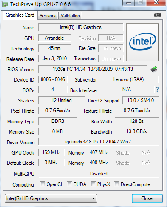This screenshot has height=207, width=167.
Task: Click the Bus Width value 128 Bit
Action: (x=137, y=121)
